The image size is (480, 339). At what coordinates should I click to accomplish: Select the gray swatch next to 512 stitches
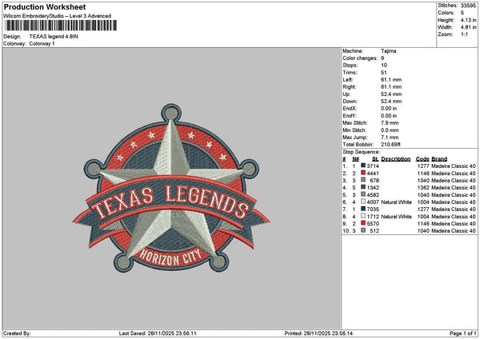pyautogui.click(x=363, y=230)
